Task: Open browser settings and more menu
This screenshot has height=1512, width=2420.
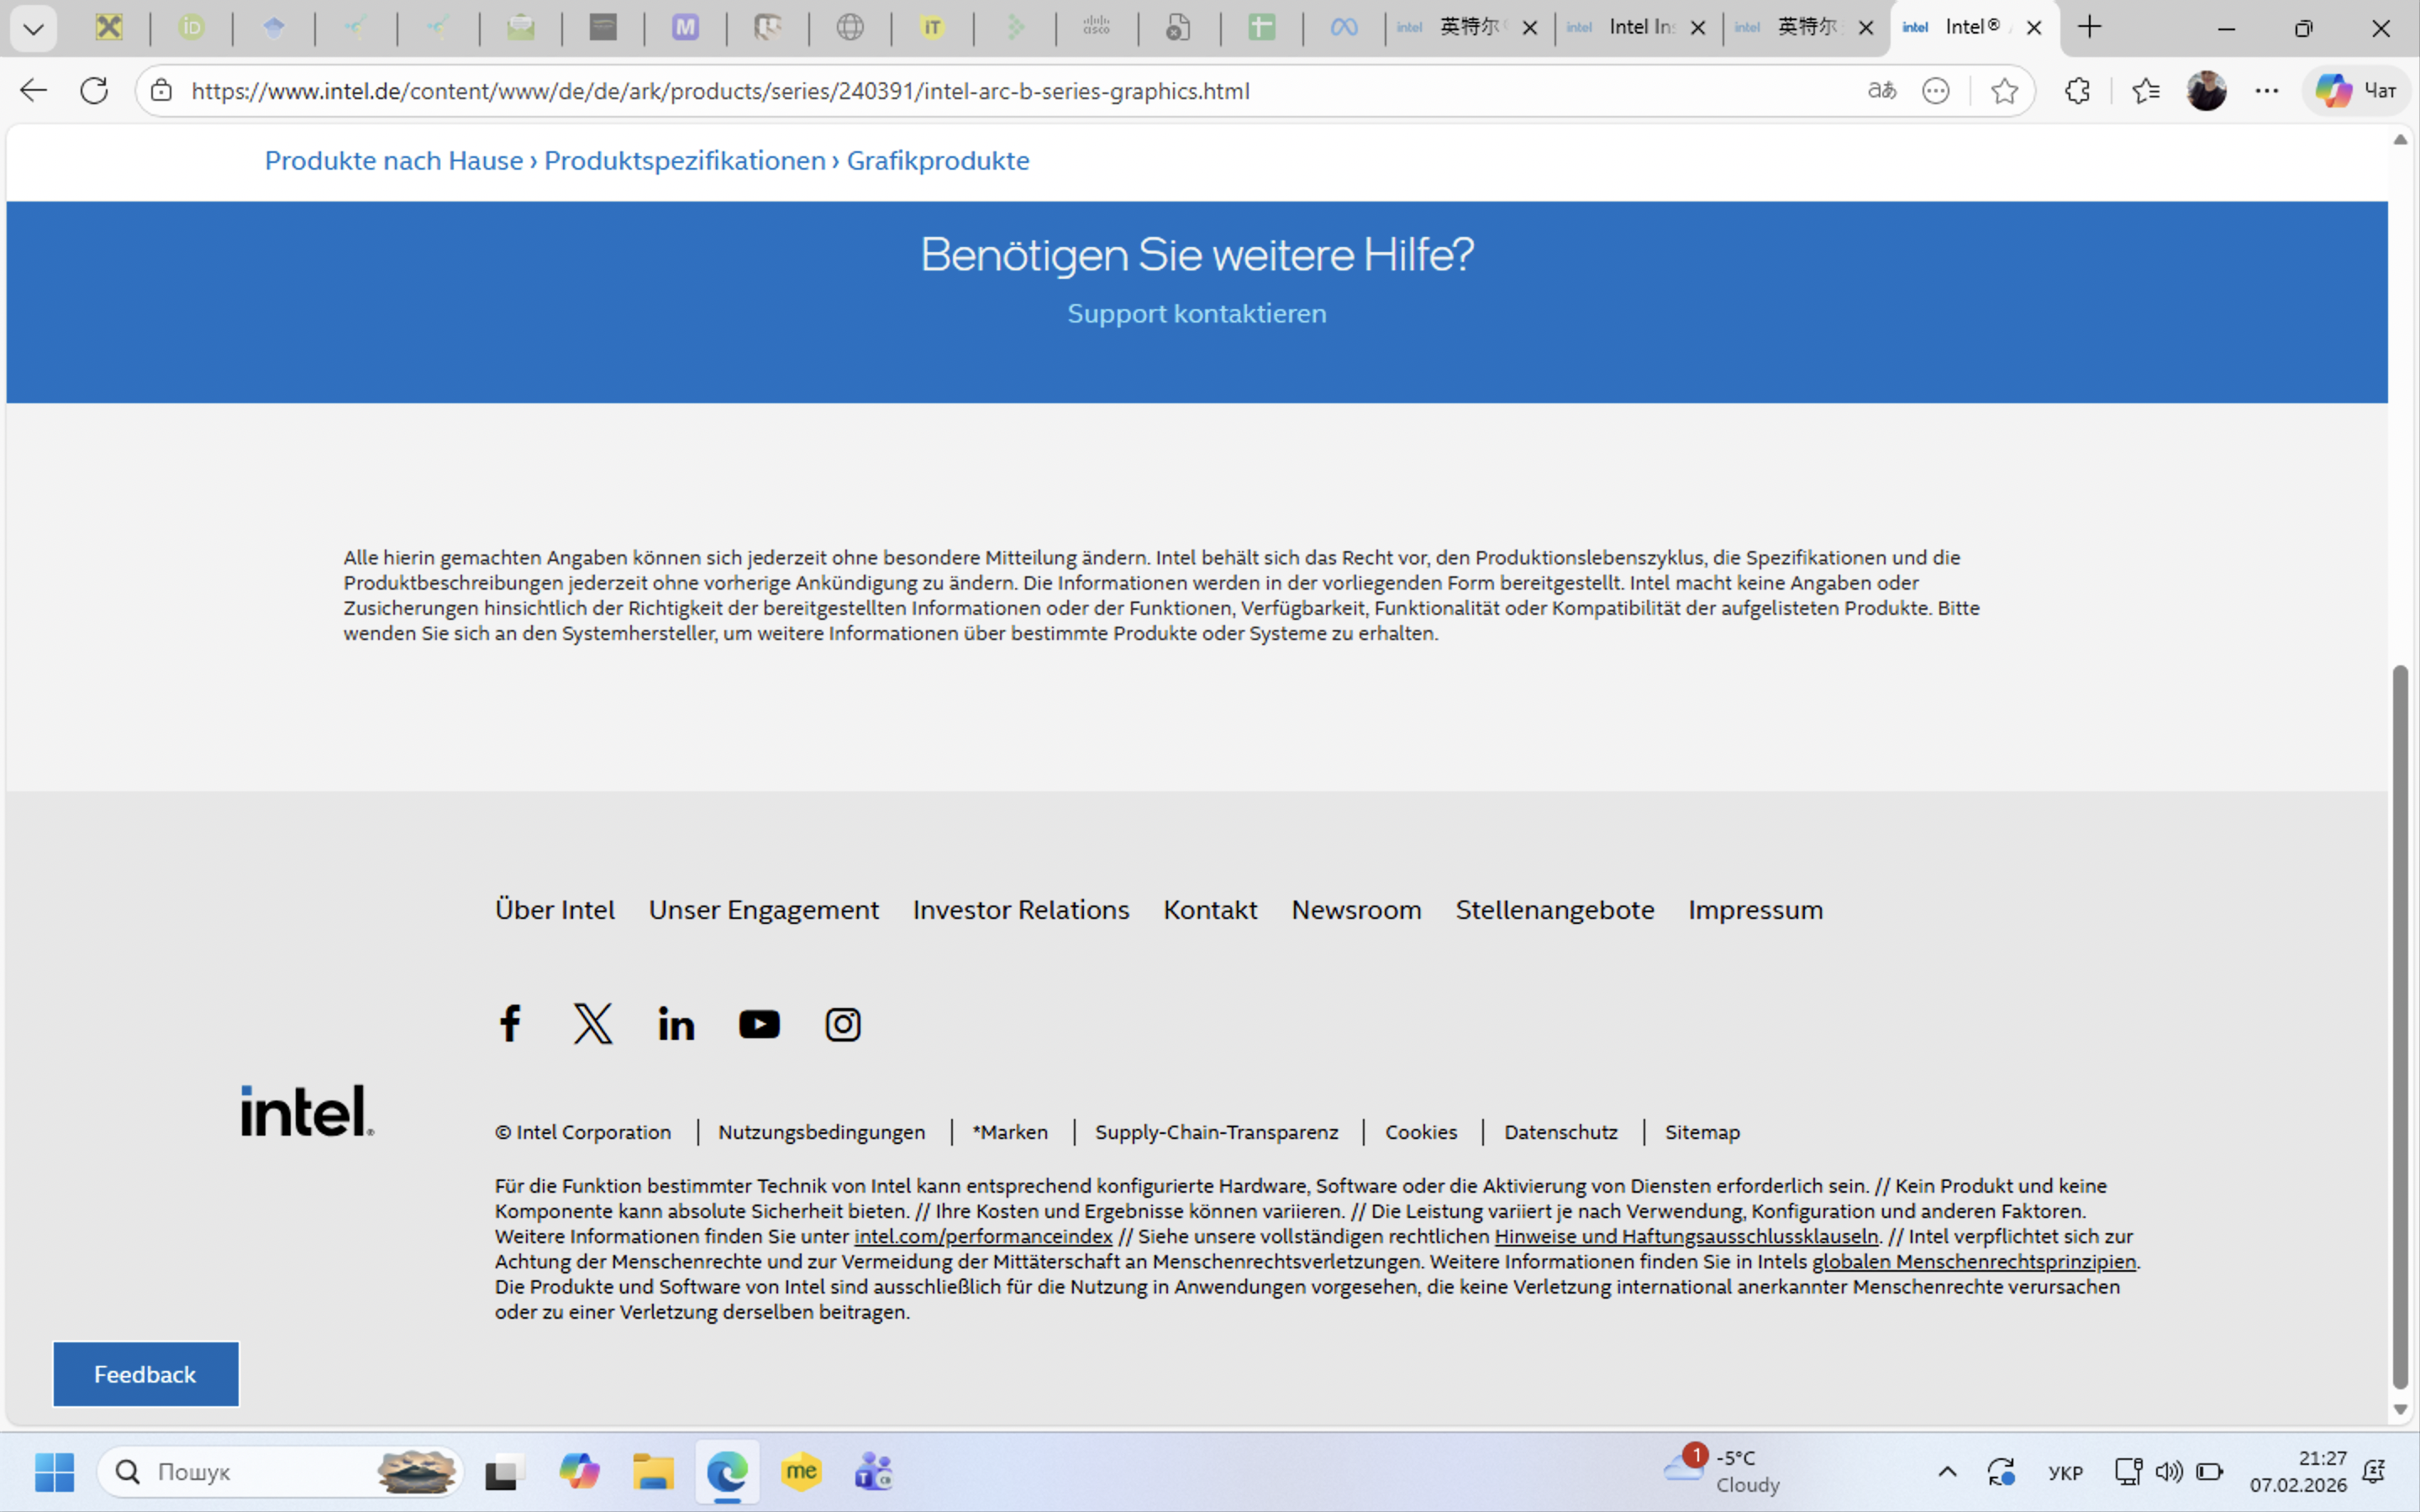Action: 2266,91
